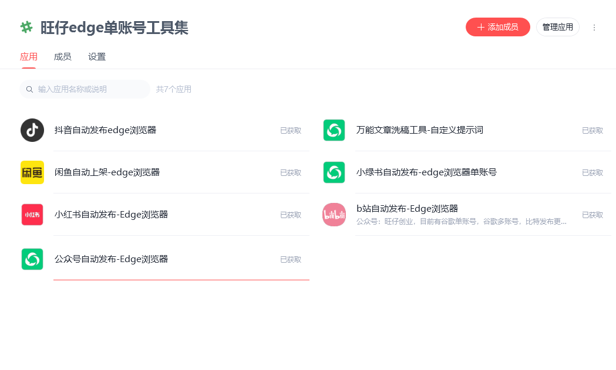Image resolution: width=616 pixels, height=370 pixels.
Task: Open 小绿书自动发布-edge浏览器单账号 app
Action: [x=426, y=172]
